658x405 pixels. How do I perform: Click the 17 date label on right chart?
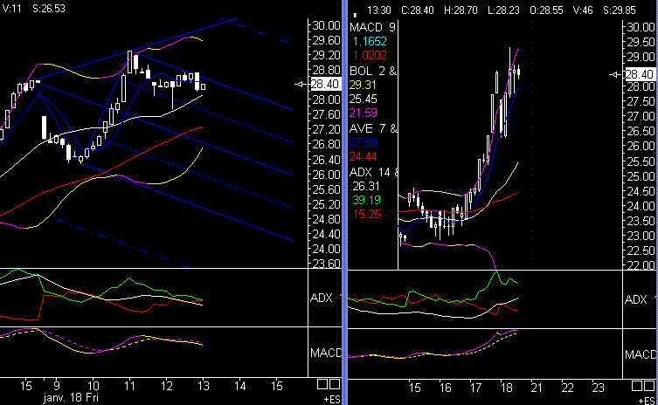click(x=475, y=388)
